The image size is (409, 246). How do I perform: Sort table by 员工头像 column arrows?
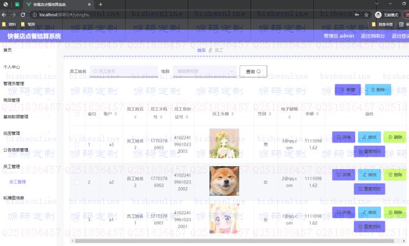232,114
